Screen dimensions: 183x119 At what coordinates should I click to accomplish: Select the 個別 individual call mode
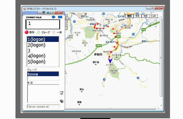[x=27, y=32]
